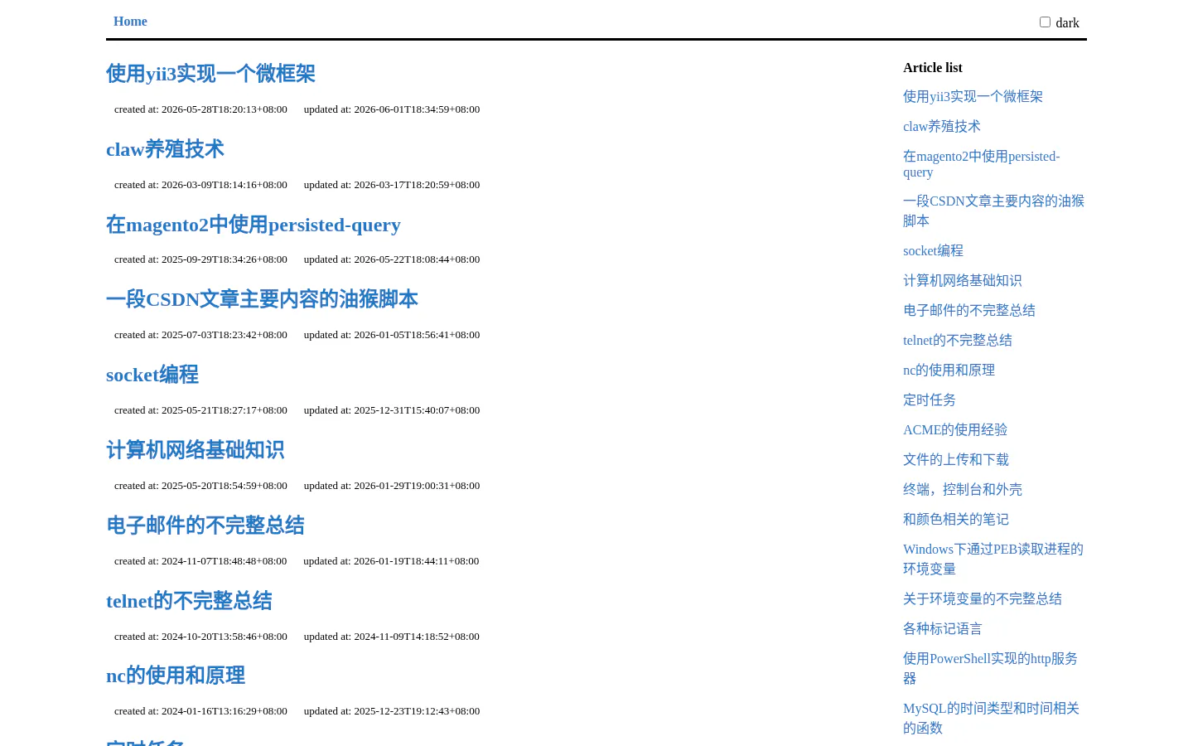
Task: Open sidebar link 文件的上传和下载
Action: pos(956,460)
